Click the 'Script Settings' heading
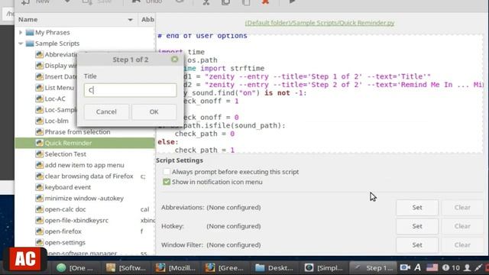This screenshot has width=489, height=275. [x=180, y=160]
